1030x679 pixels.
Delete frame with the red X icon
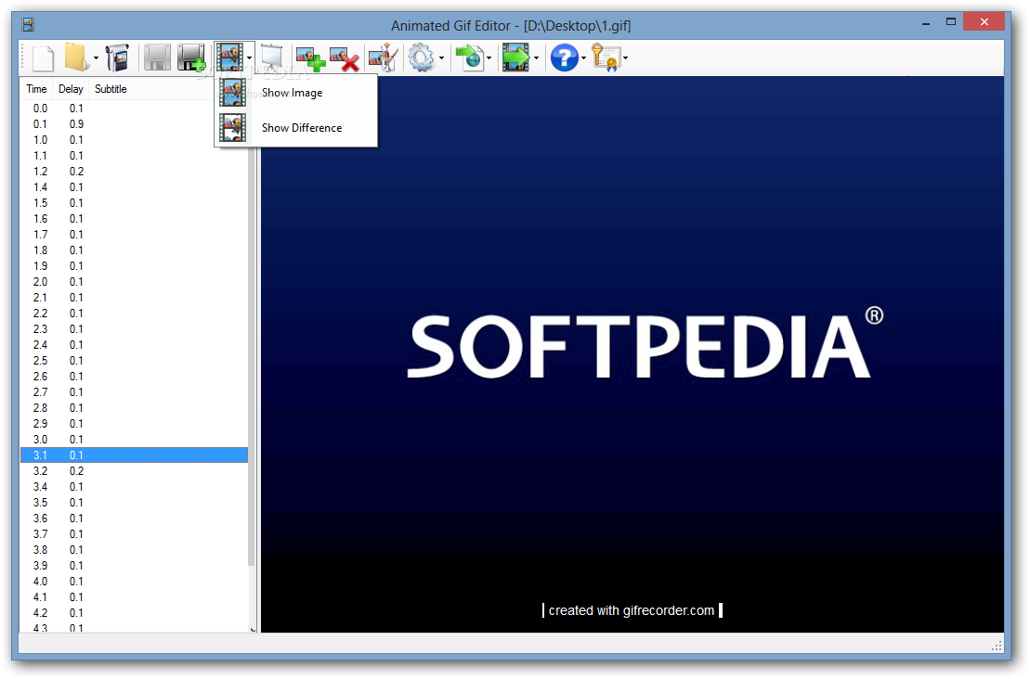click(345, 58)
